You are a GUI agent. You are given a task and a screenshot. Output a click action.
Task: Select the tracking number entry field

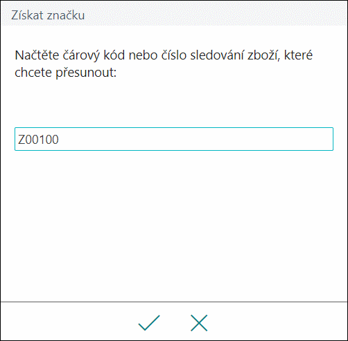(x=174, y=139)
